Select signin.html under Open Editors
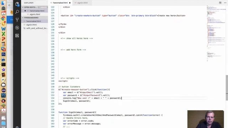The image size is (228, 128). (35, 14)
